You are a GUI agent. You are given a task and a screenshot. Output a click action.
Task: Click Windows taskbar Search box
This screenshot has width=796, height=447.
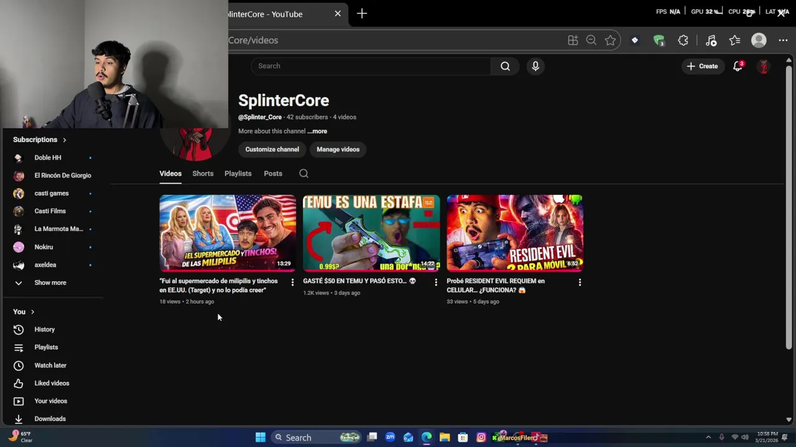[x=317, y=438]
